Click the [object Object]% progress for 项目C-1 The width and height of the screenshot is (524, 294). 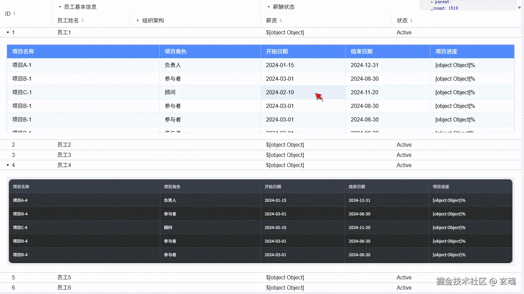(x=455, y=92)
